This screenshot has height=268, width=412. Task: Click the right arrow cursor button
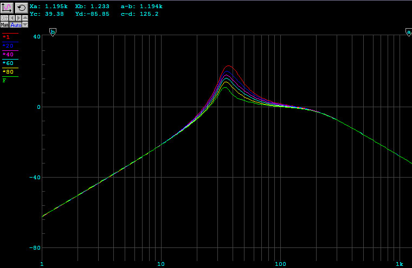click(x=18, y=18)
